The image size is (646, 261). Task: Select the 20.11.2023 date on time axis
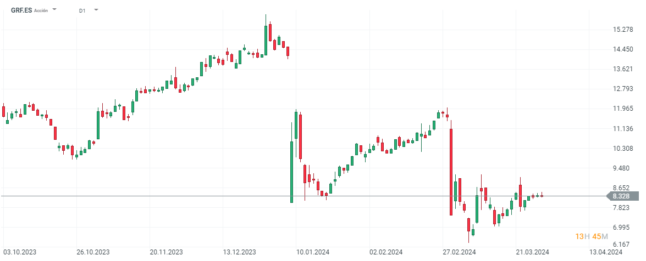coord(167,252)
